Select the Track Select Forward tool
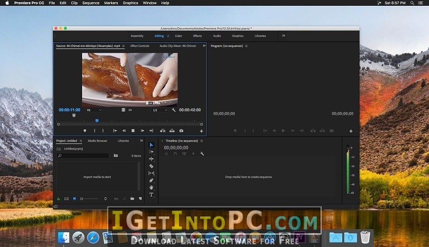Screen dimensions: 429x247 (151, 152)
